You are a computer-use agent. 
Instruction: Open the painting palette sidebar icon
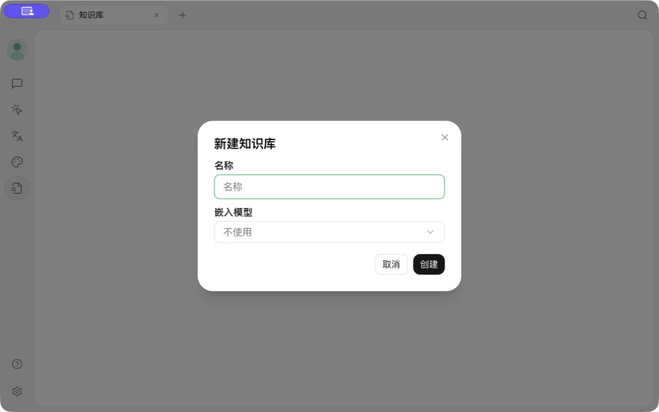coord(16,162)
